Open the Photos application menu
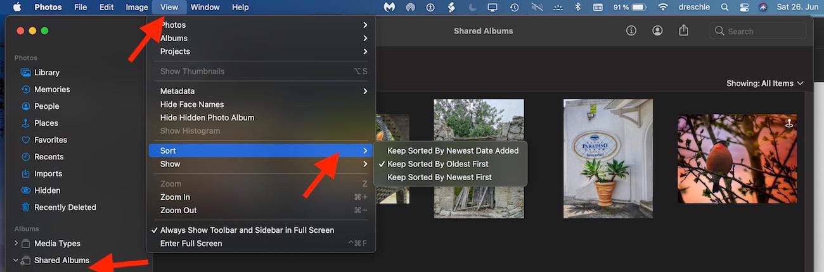 [x=48, y=7]
